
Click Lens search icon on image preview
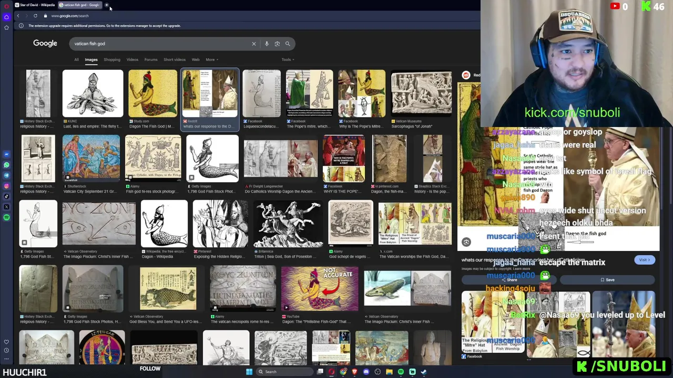click(x=466, y=241)
